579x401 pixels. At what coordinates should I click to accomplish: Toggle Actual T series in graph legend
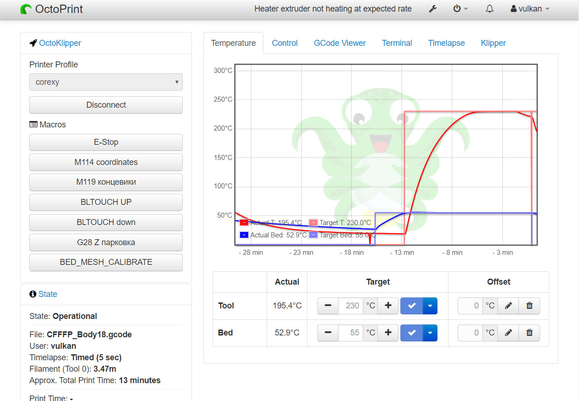(x=244, y=223)
